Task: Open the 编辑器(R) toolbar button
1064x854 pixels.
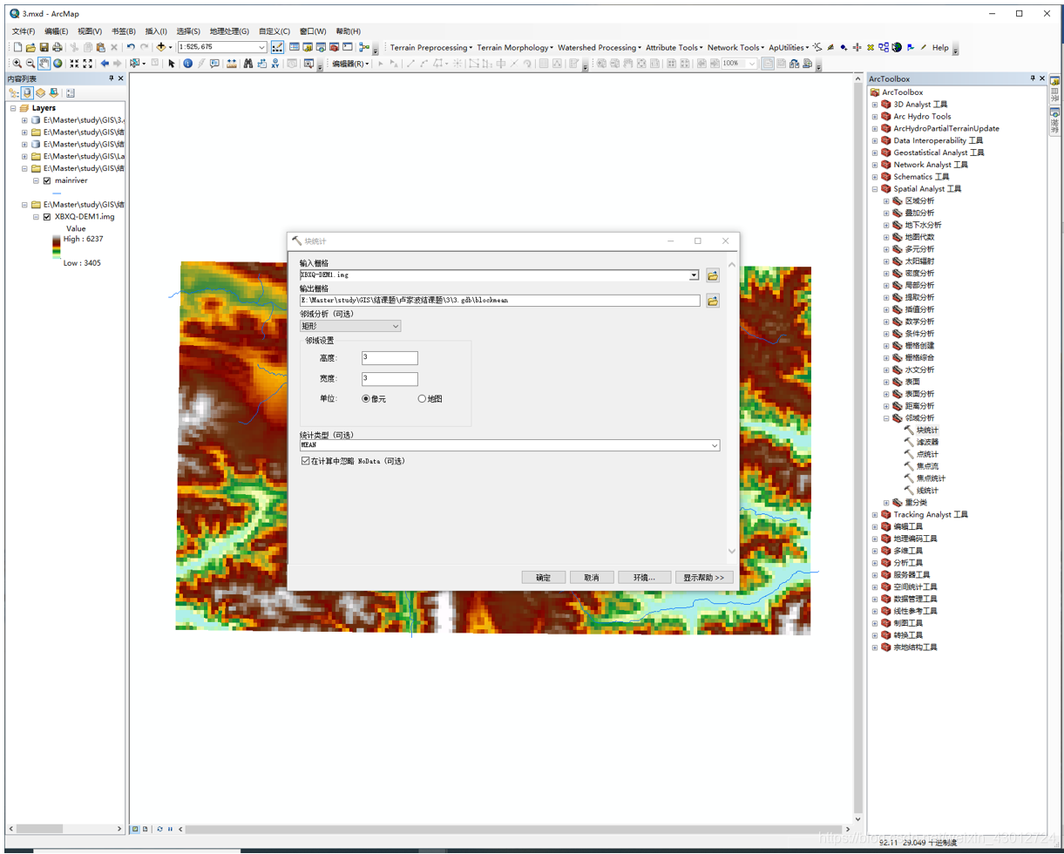Action: [351, 64]
